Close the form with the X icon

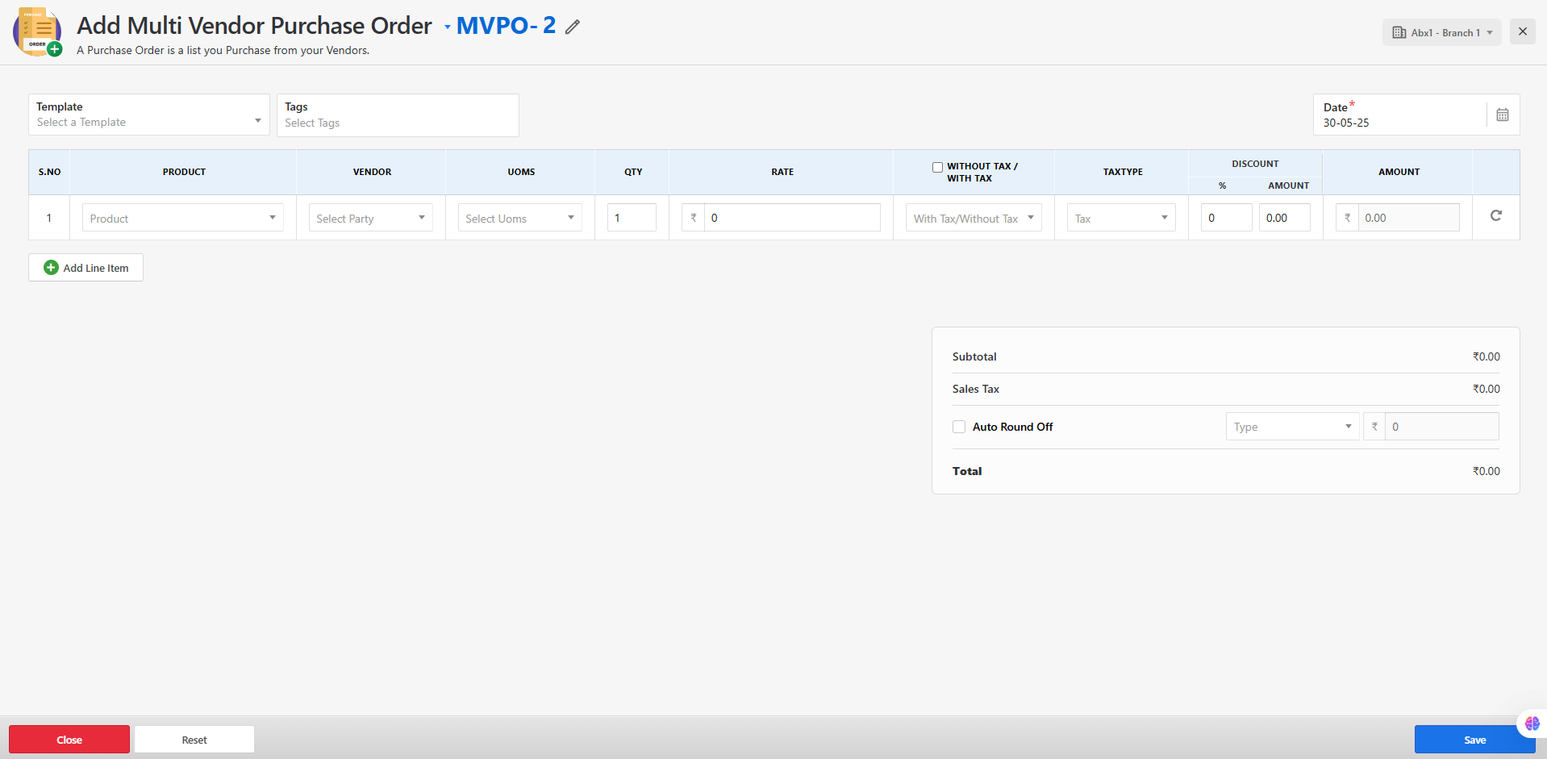point(1522,31)
